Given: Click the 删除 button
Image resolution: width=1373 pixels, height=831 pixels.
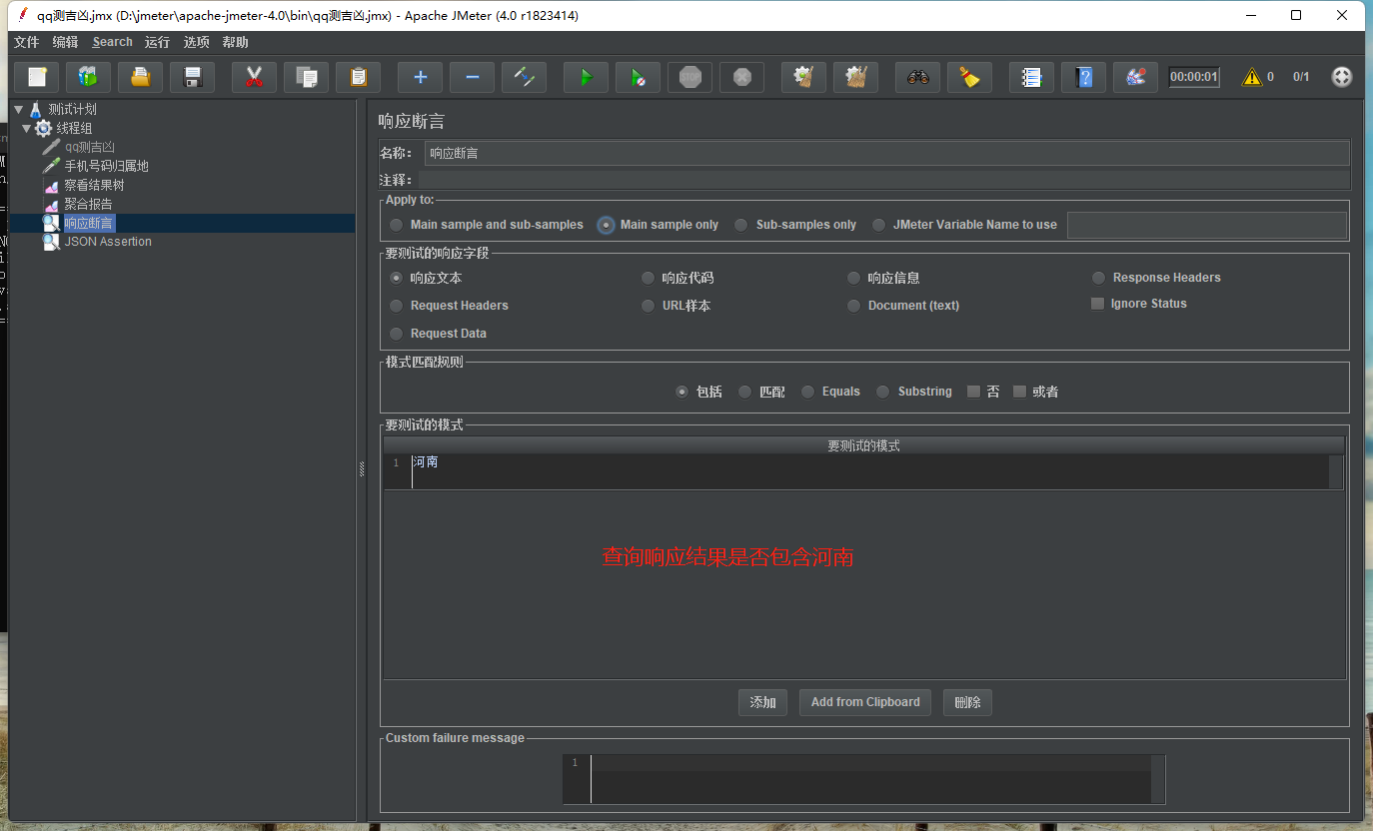Looking at the screenshot, I should click(967, 702).
